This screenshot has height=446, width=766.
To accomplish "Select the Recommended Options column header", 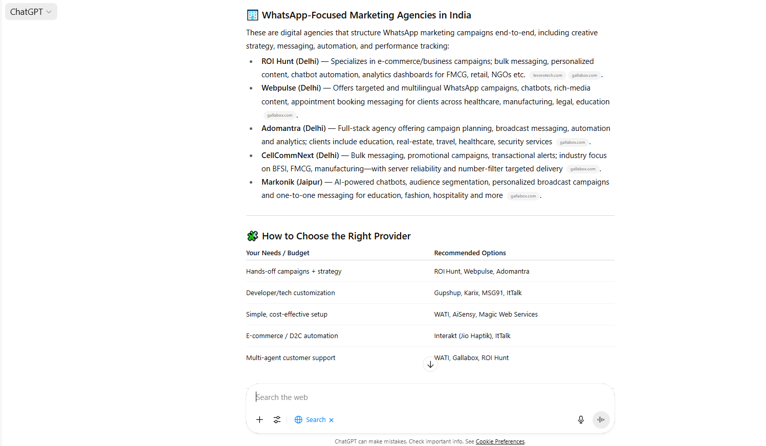I will pyautogui.click(x=470, y=253).
